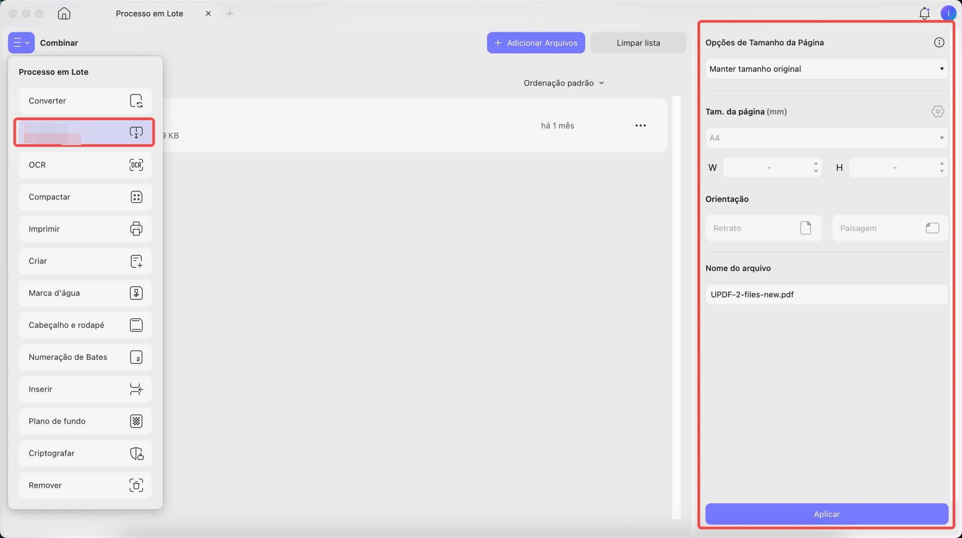Click the Inserir pages icon
The height and width of the screenshot is (538, 962).
(136, 389)
